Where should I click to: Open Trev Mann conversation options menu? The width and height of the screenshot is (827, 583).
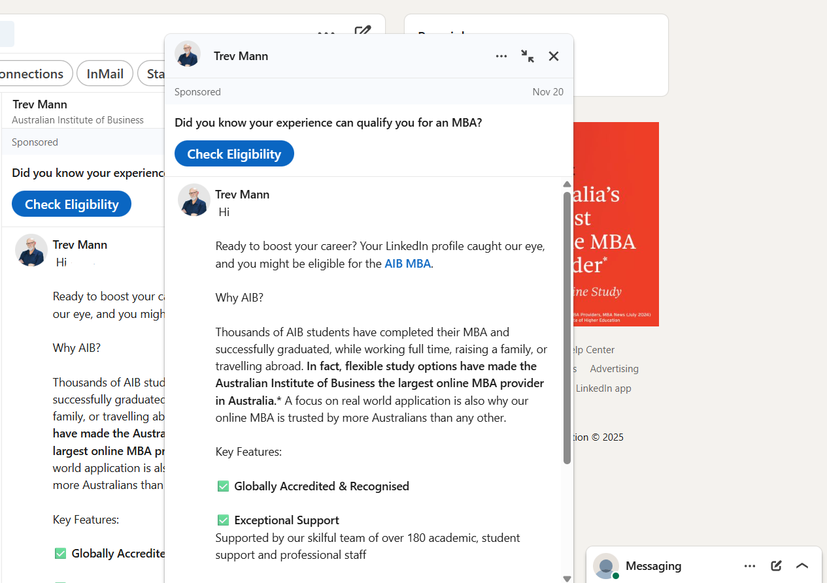click(501, 56)
